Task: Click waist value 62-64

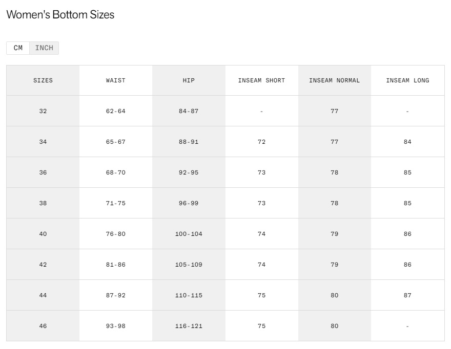Action: tap(116, 111)
